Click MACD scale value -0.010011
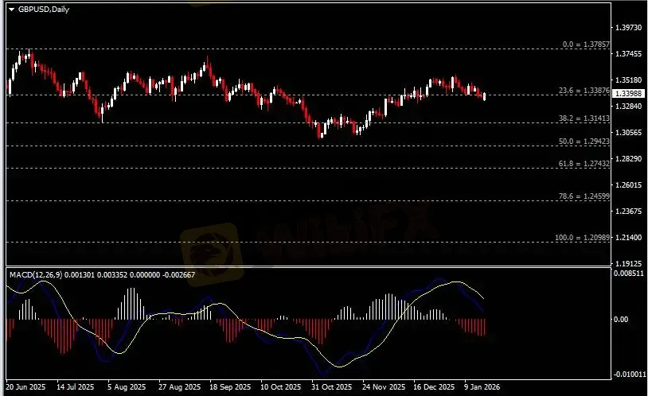Viewport: 648px width, 396px height. [630, 374]
